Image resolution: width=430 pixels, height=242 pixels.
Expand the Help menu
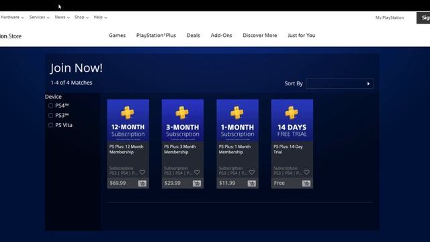100,17
